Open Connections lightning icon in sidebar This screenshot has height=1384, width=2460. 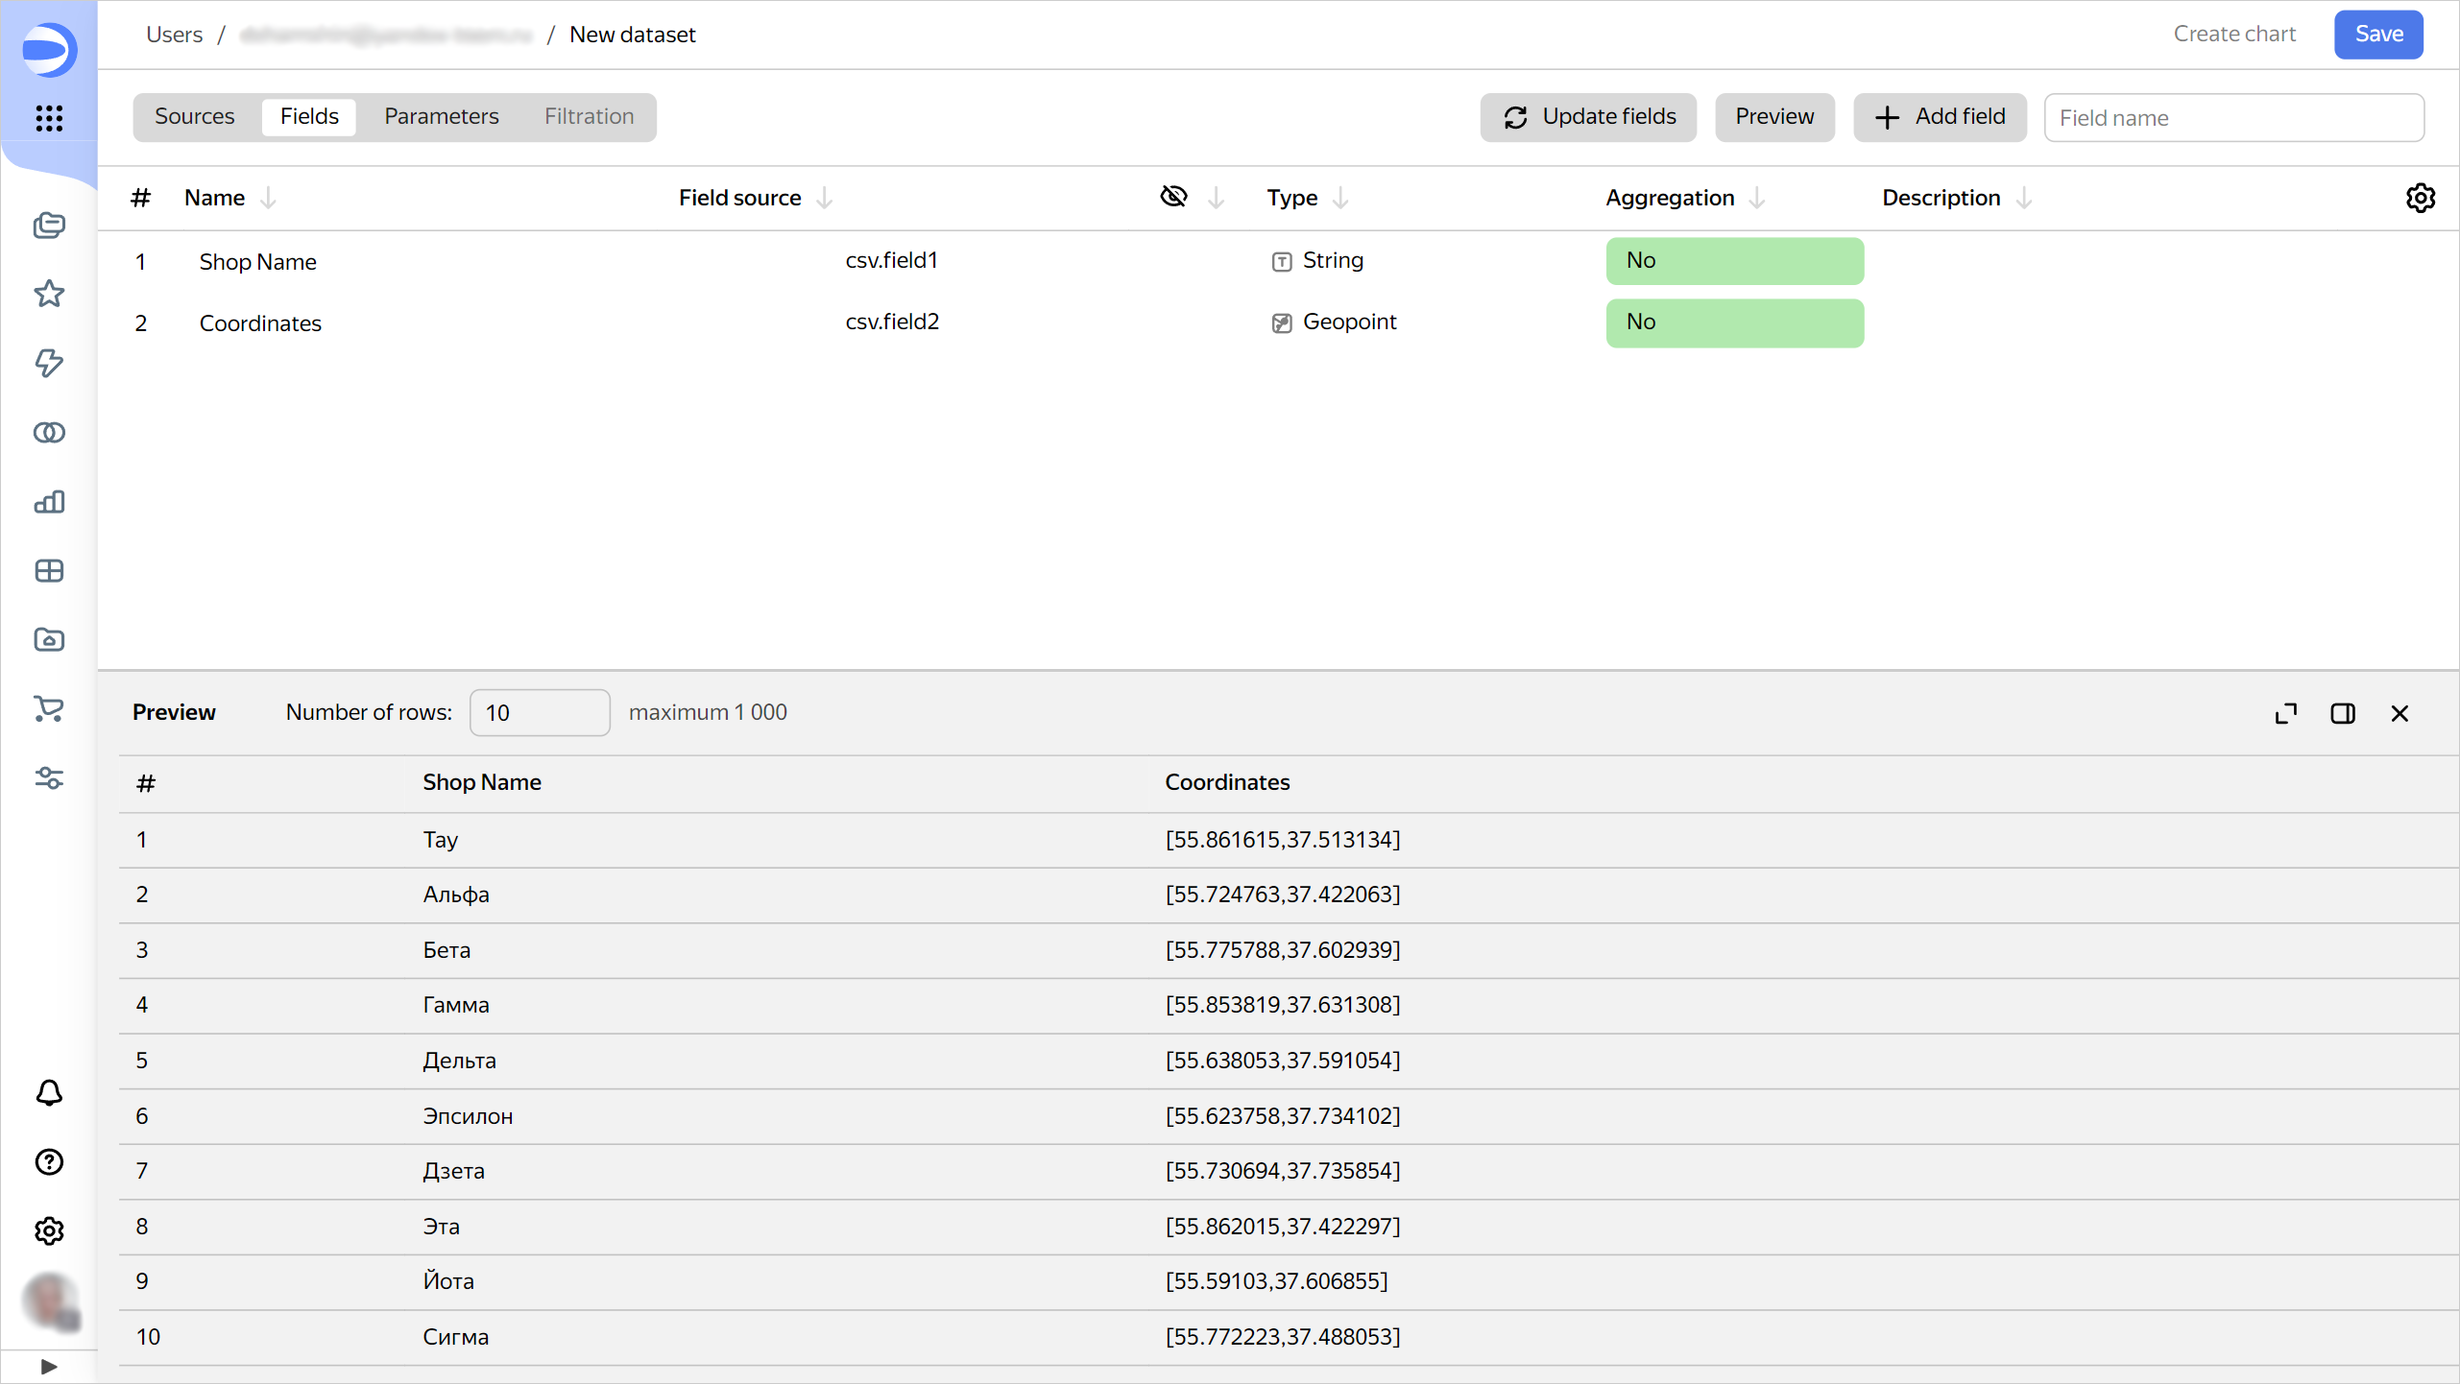click(49, 363)
